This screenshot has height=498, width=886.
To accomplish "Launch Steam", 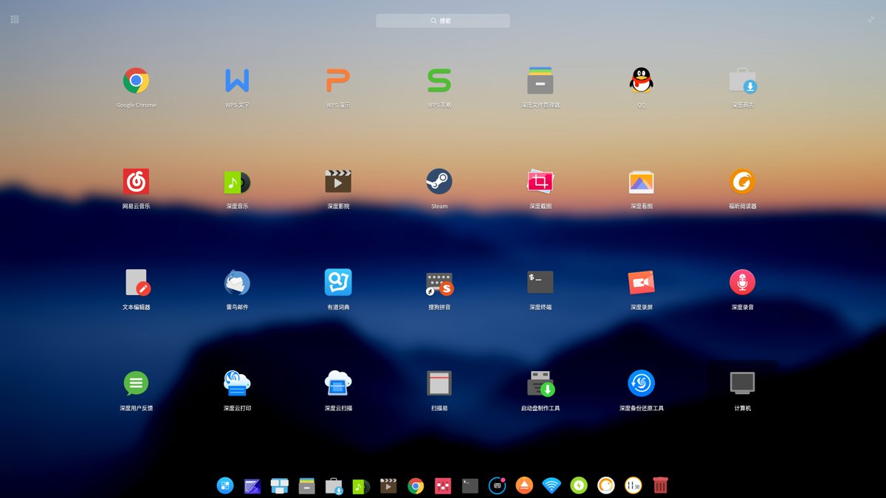I will (439, 181).
